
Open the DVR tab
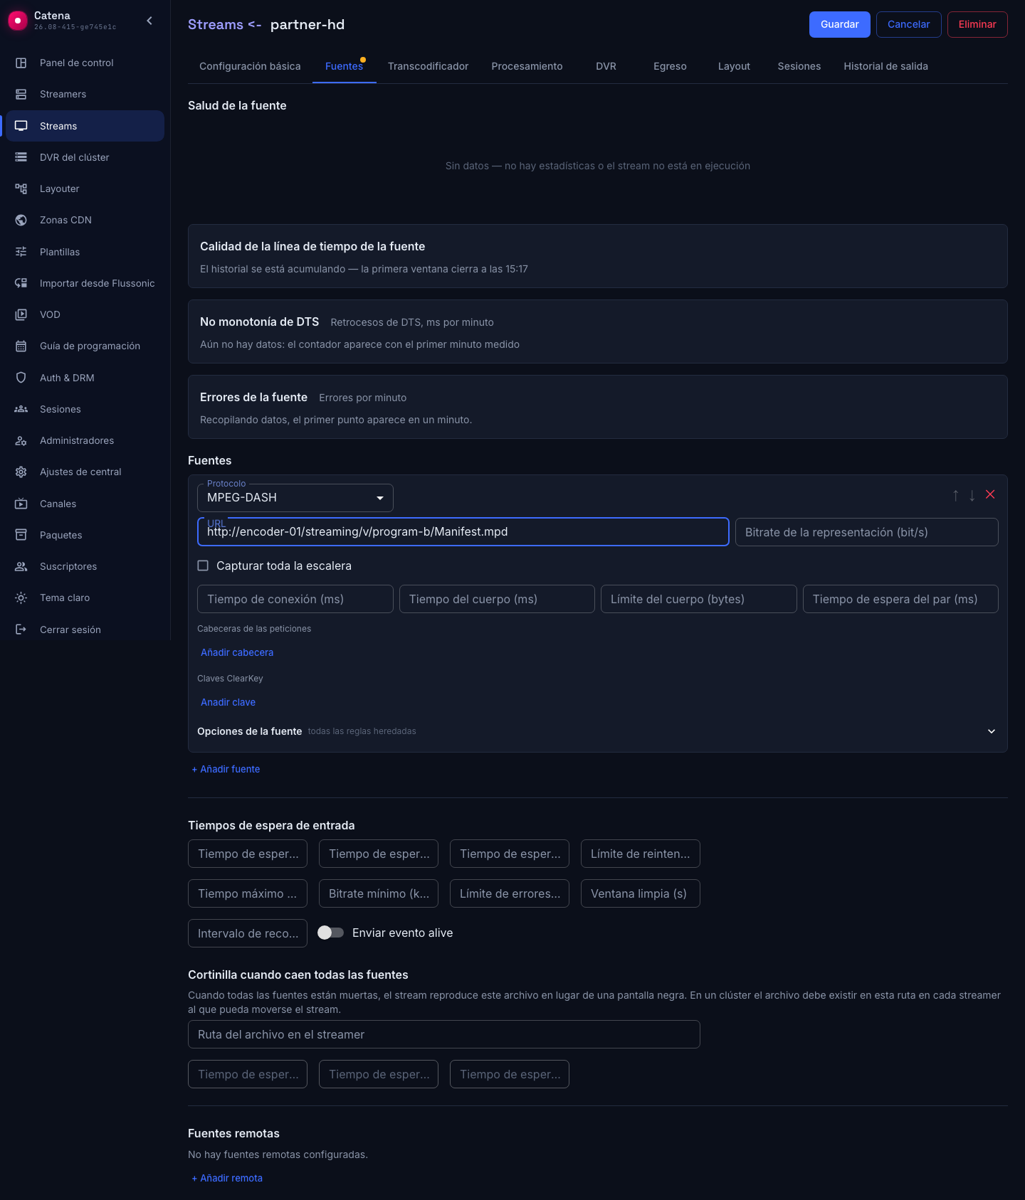pos(606,66)
